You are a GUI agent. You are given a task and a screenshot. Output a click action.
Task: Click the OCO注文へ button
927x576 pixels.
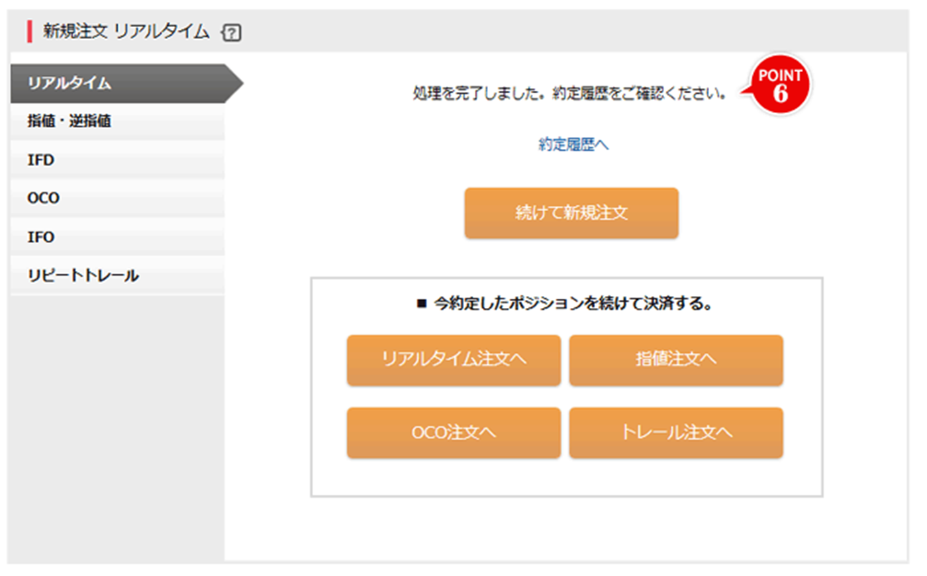click(454, 432)
